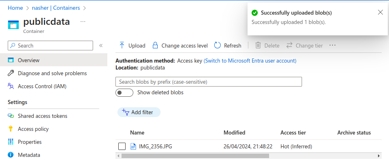This screenshot has width=389, height=165.
Task: Click the Add filter funnel icon
Action: (x=126, y=112)
